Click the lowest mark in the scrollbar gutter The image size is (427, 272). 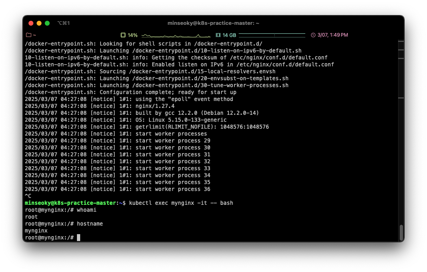tap(401, 98)
